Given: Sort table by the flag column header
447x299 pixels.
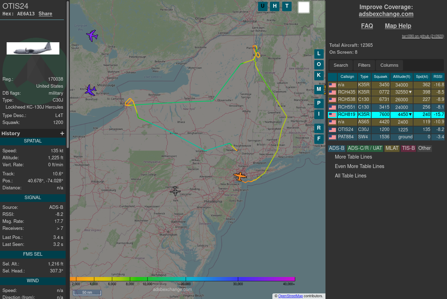Looking at the screenshot, I should point(332,77).
